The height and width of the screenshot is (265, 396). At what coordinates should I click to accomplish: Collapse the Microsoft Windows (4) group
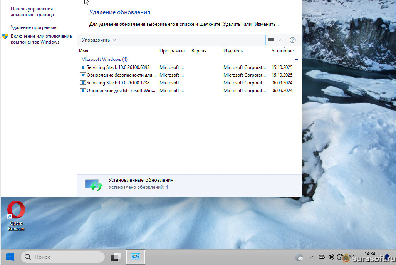pos(297,59)
